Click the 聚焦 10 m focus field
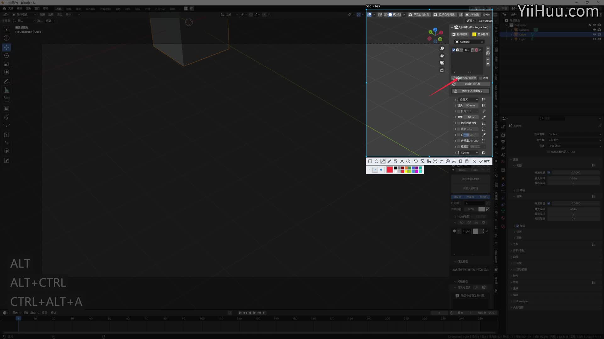 [x=471, y=117]
